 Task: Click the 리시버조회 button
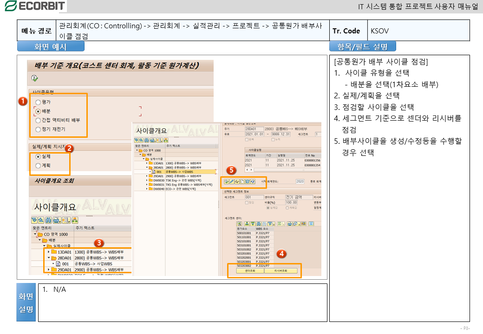282,270
